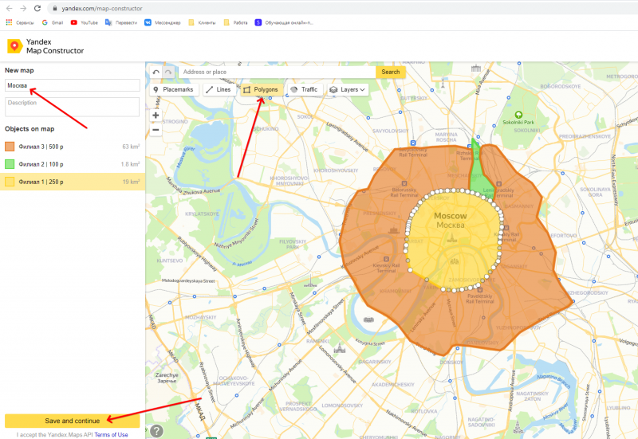Click the undo arrow icon

point(156,72)
